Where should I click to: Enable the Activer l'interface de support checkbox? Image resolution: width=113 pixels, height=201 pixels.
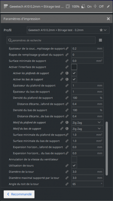pyautogui.click(x=74, y=67)
